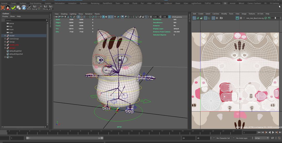Select defaultLightSet in Outliner
Viewport: 282px width, 143px height.
[x=15, y=51]
